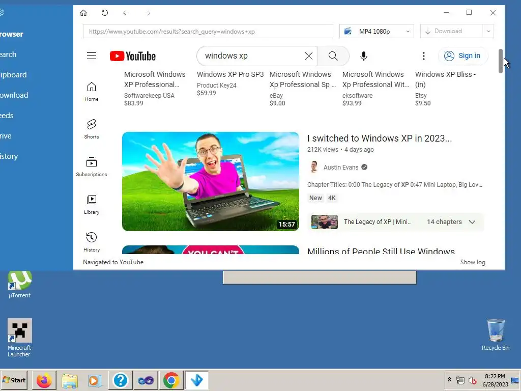Open Library in the YouTube sidebar
Viewport: 521px width, 391px height.
[92, 205]
